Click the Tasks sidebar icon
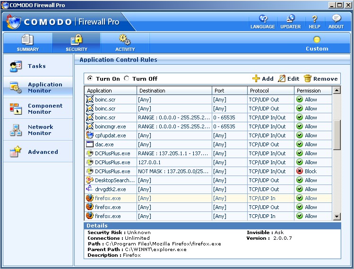 click(x=16, y=66)
